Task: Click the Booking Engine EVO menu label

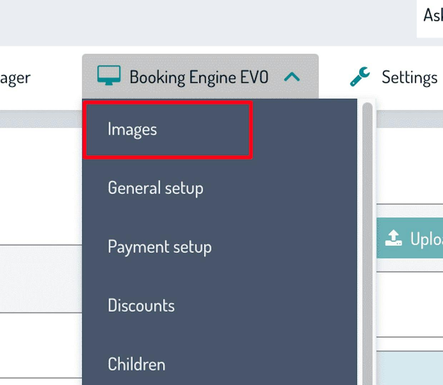Action: 199,77
